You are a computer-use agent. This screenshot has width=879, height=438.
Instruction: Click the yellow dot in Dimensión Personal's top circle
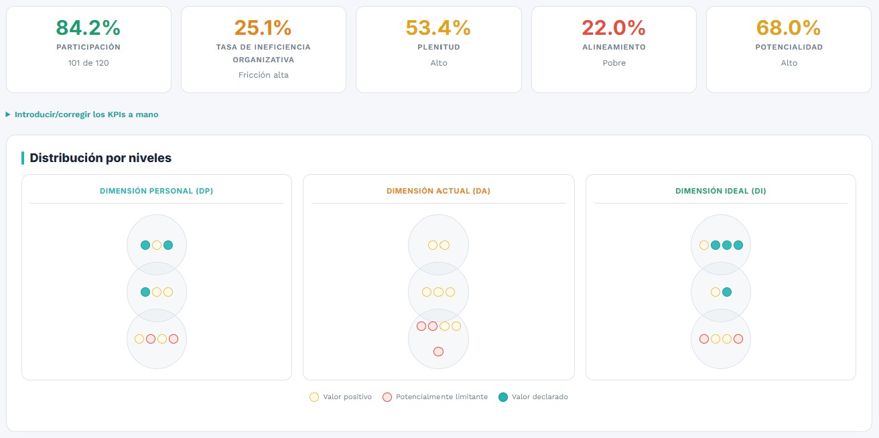[157, 245]
